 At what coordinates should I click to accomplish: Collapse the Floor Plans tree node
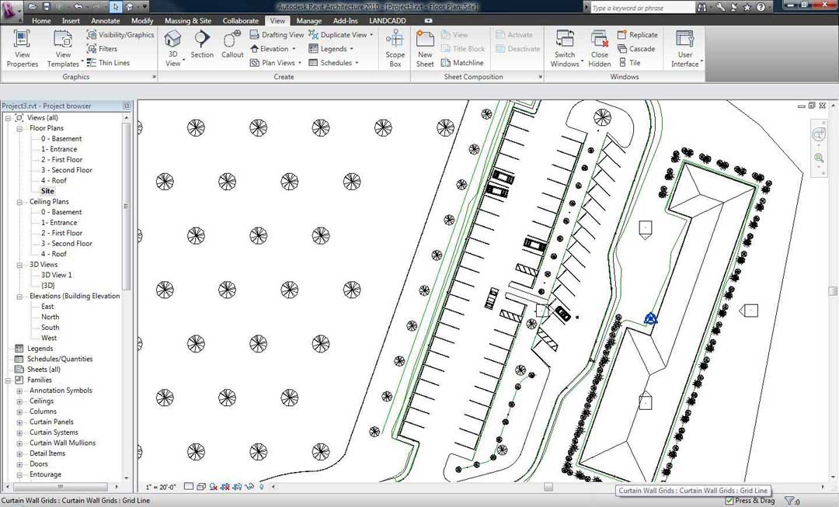19,128
